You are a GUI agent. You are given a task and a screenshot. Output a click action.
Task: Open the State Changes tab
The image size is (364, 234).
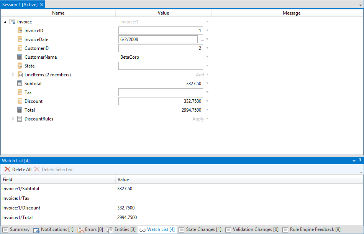click(x=200, y=229)
